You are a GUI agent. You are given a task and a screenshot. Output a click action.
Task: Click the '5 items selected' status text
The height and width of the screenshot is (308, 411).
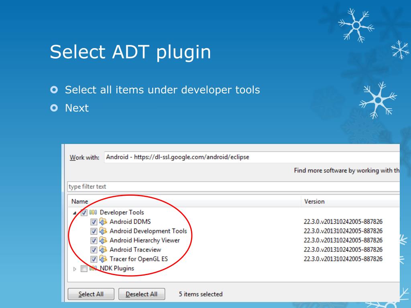201,294
